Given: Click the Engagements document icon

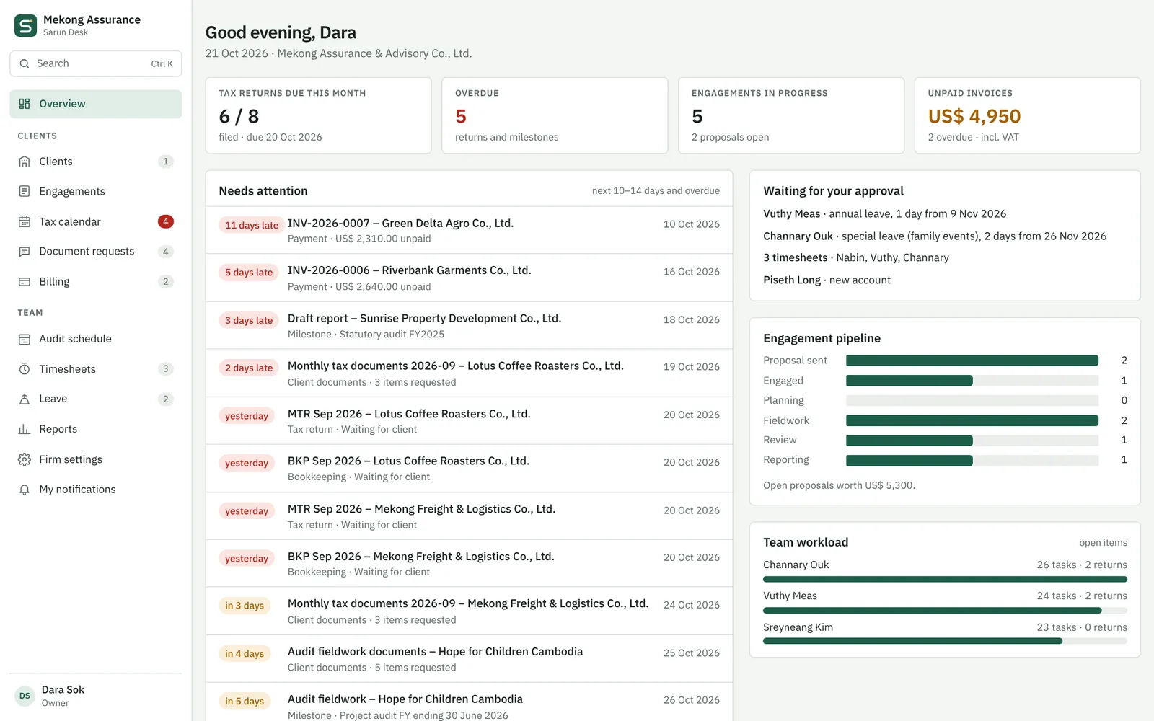Looking at the screenshot, I should click(x=25, y=191).
